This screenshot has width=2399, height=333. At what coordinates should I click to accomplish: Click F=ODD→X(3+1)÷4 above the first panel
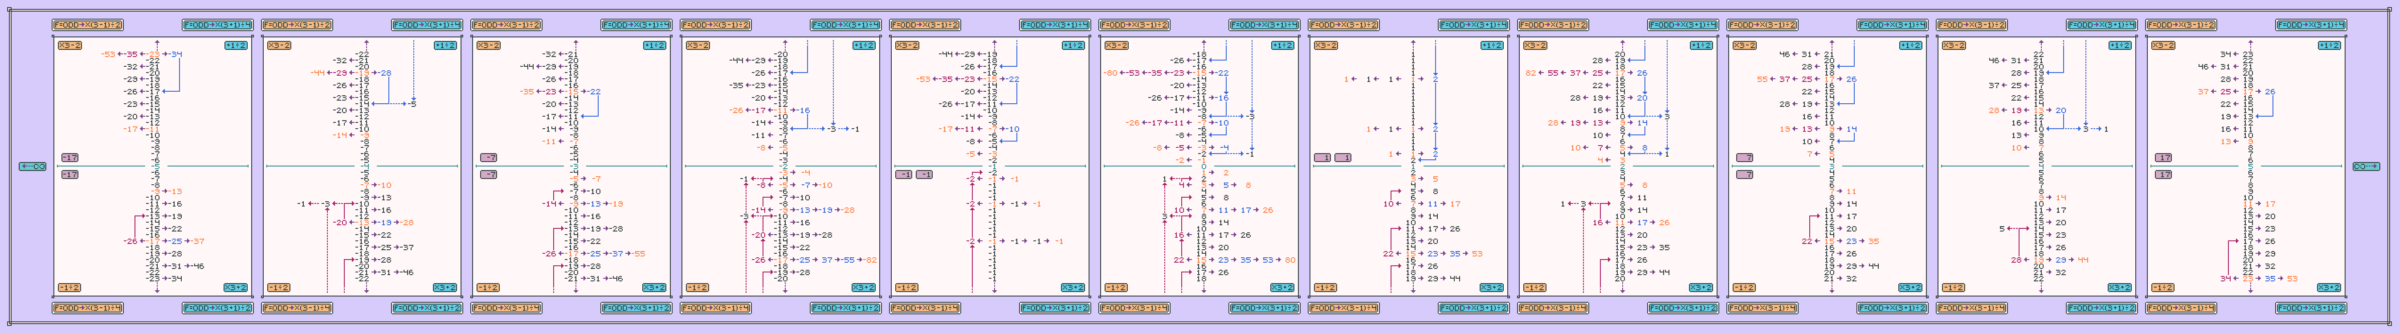point(217,25)
